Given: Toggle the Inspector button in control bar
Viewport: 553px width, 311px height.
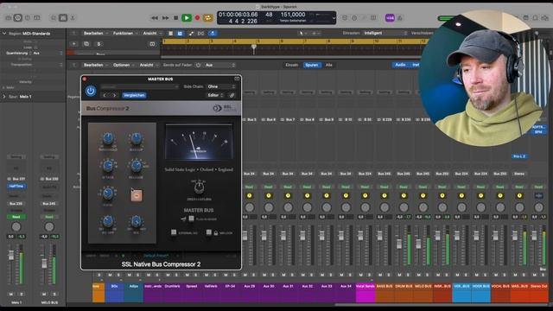Looking at the screenshot, I should (18, 17).
